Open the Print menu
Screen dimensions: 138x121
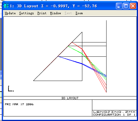coord(42,13)
